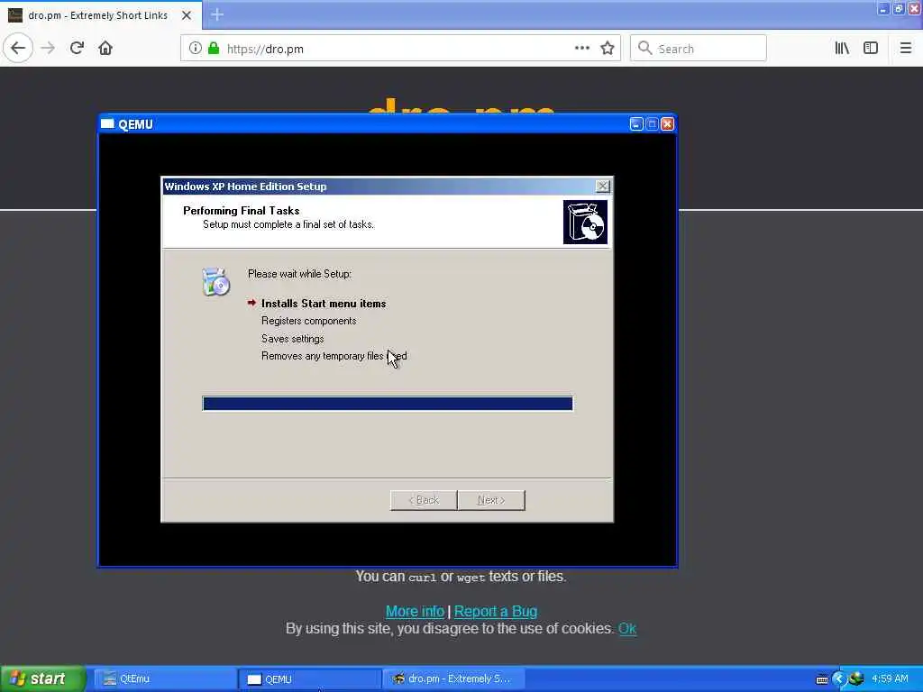Click the https://dro.pm address field

400,49
